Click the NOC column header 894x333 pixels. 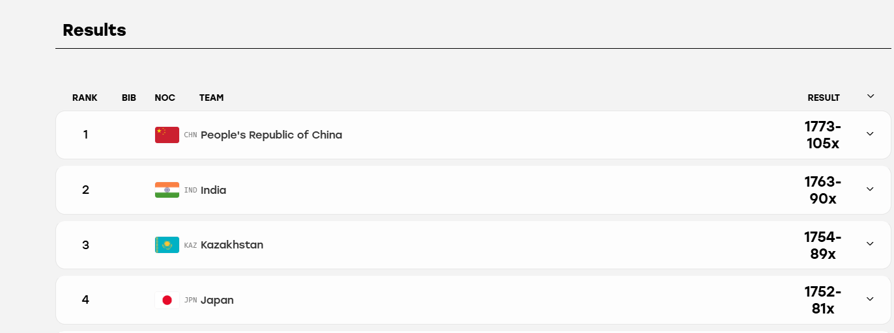[x=165, y=98]
